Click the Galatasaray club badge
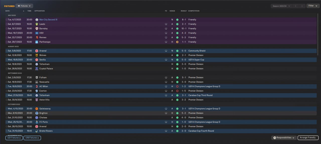The width and height of the screenshot is (321, 144). pyautogui.click(x=37, y=109)
